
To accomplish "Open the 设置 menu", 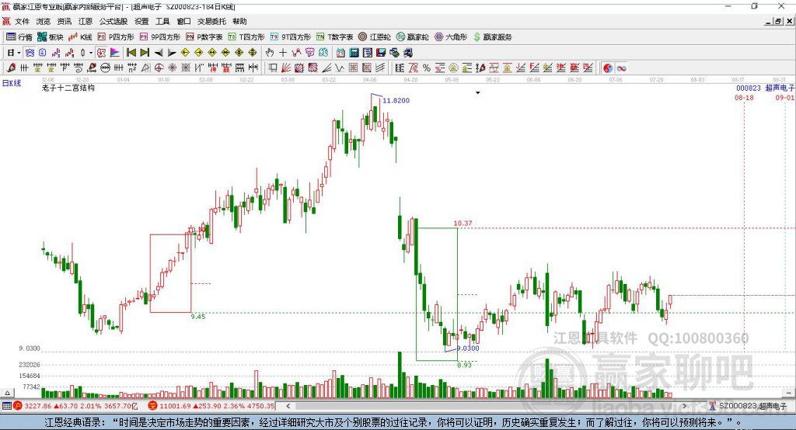I will click(141, 21).
